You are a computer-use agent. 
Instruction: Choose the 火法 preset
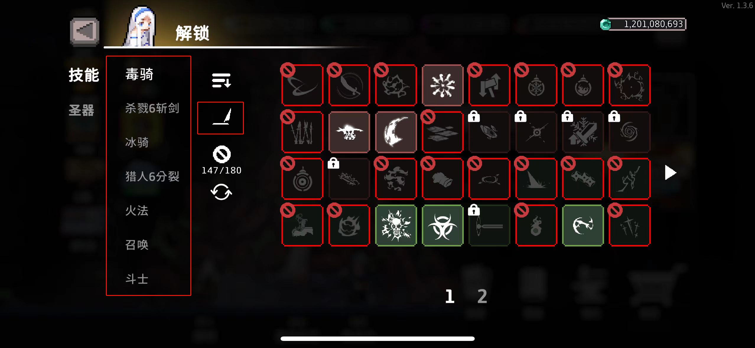[137, 210]
